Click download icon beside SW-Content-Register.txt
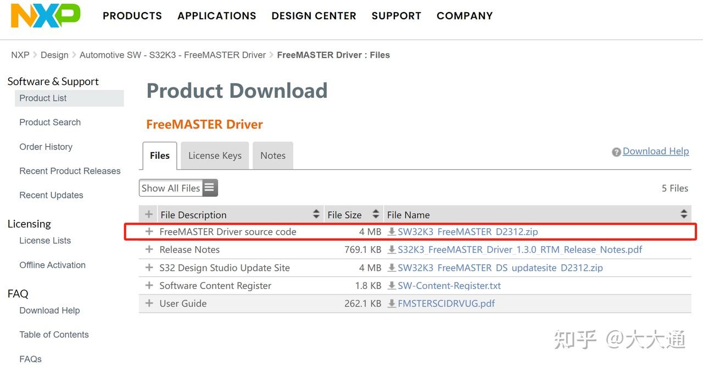The width and height of the screenshot is (703, 367). point(392,286)
